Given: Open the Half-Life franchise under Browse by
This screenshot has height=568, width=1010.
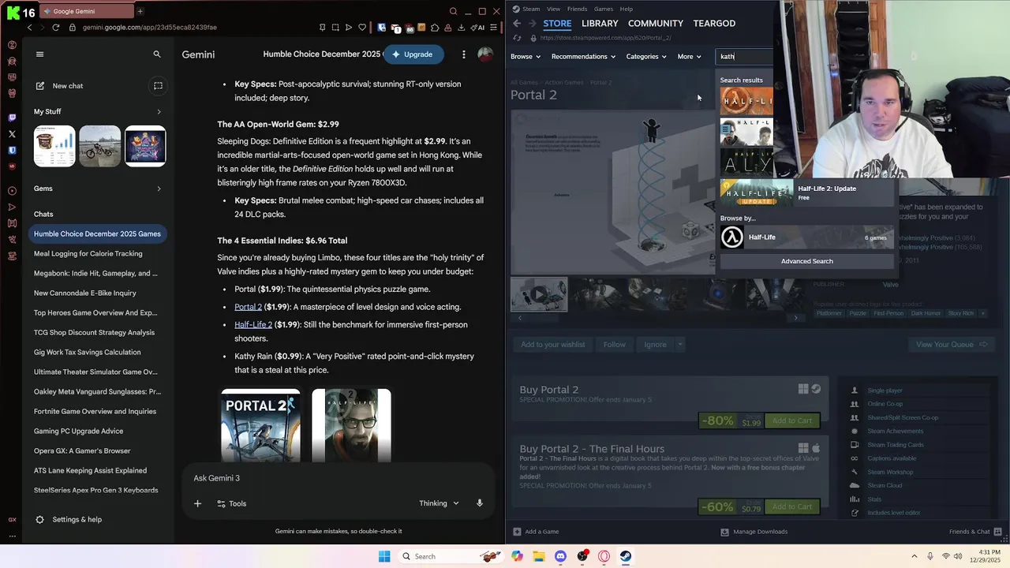Looking at the screenshot, I should (806, 237).
